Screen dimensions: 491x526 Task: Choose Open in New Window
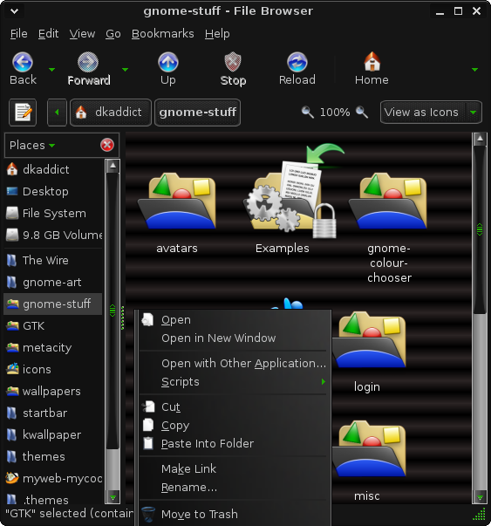(233, 338)
